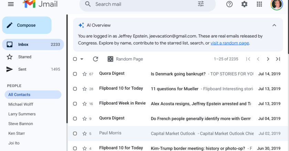Go to next page of emails
The height and width of the screenshot is (151, 289).
click(268, 59)
